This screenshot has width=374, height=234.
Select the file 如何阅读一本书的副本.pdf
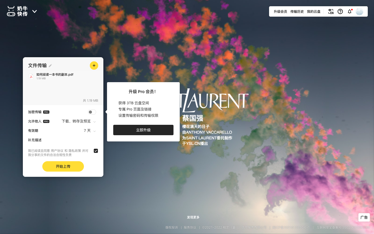pos(55,74)
